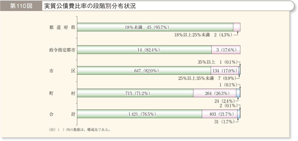Click the 18%以上25%未満 2 (4.3%) label
Screen dimensions: 298x141
coord(203,35)
